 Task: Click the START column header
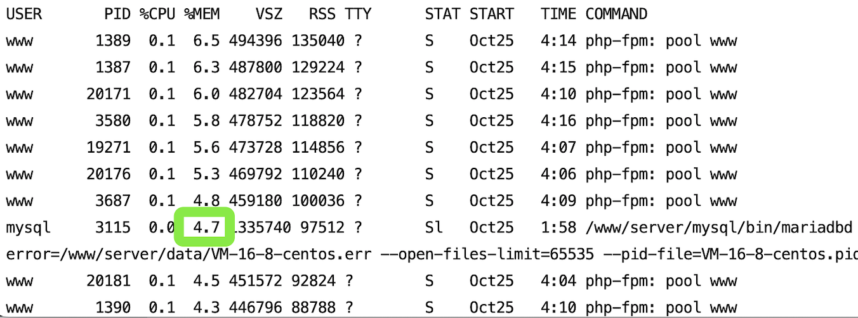click(492, 14)
